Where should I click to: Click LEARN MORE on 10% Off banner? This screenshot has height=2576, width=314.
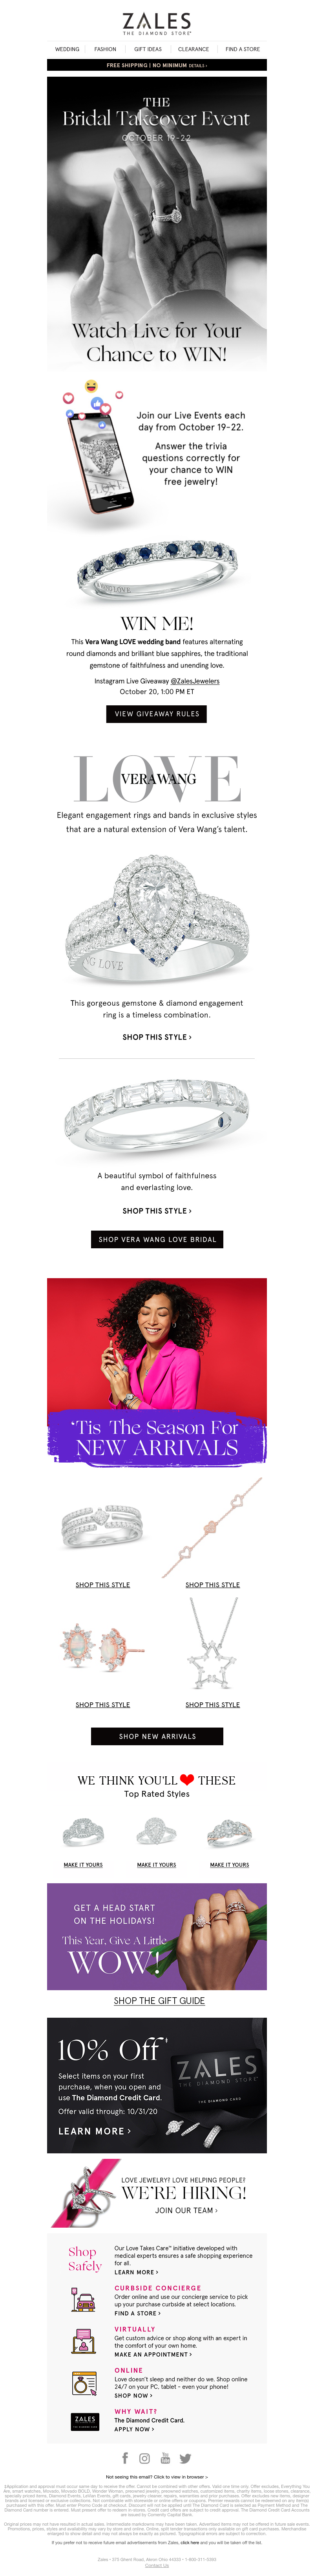point(95,2130)
